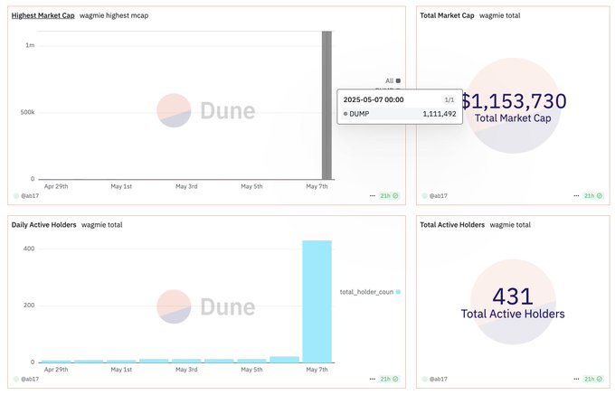The width and height of the screenshot is (615, 395).
Task: Click 21h refresh status on Daily Active Holders panel
Action: [x=390, y=379]
